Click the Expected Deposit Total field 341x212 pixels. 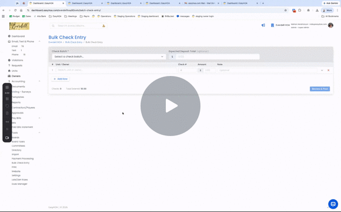click(x=218, y=57)
